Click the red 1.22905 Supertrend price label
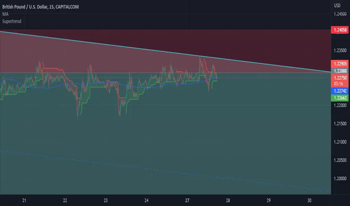 340,64
